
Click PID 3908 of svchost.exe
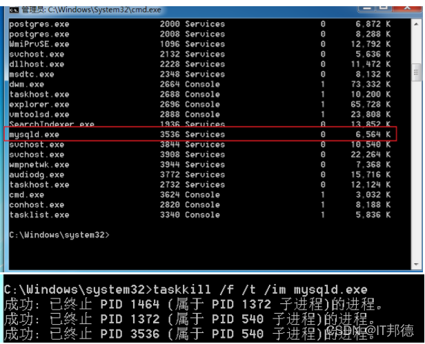coord(170,154)
